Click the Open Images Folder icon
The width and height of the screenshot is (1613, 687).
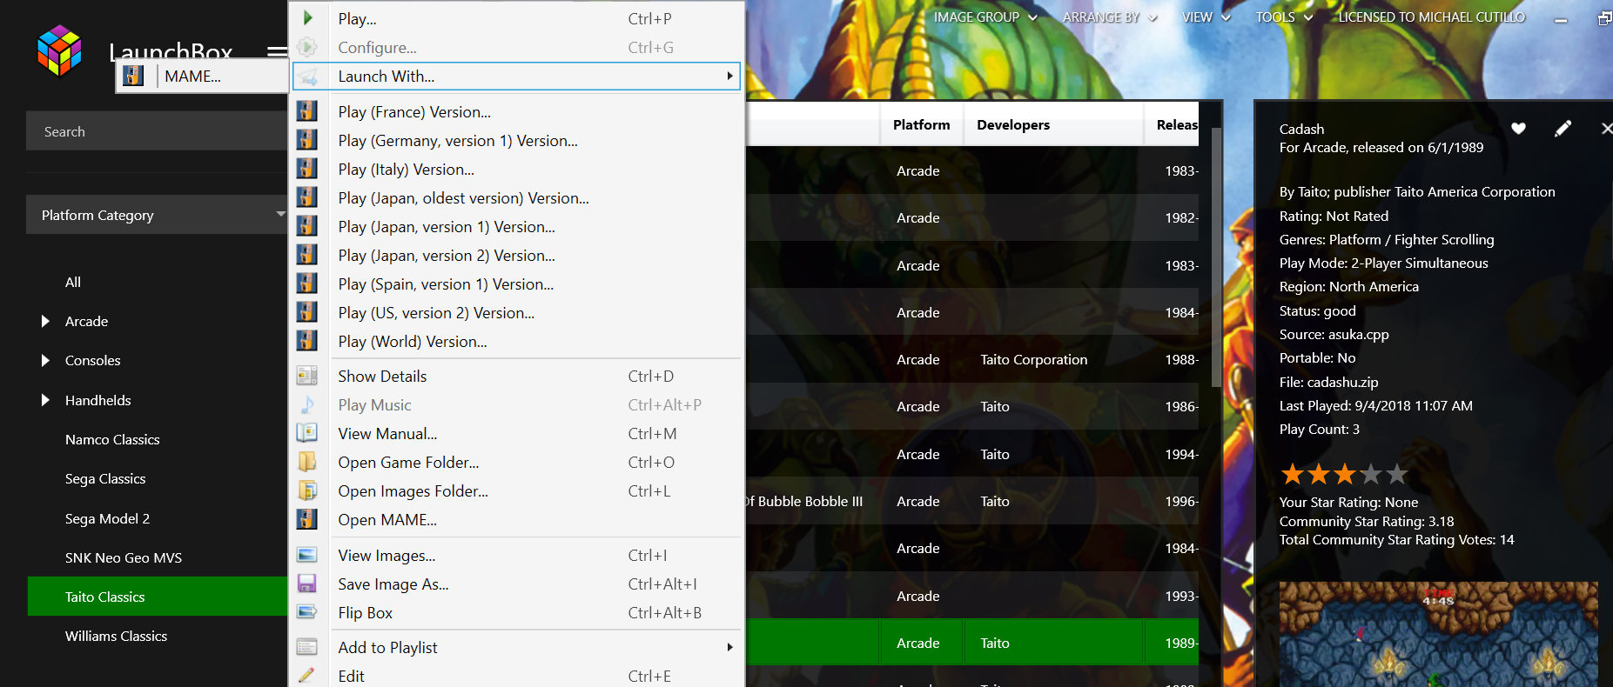[307, 490]
